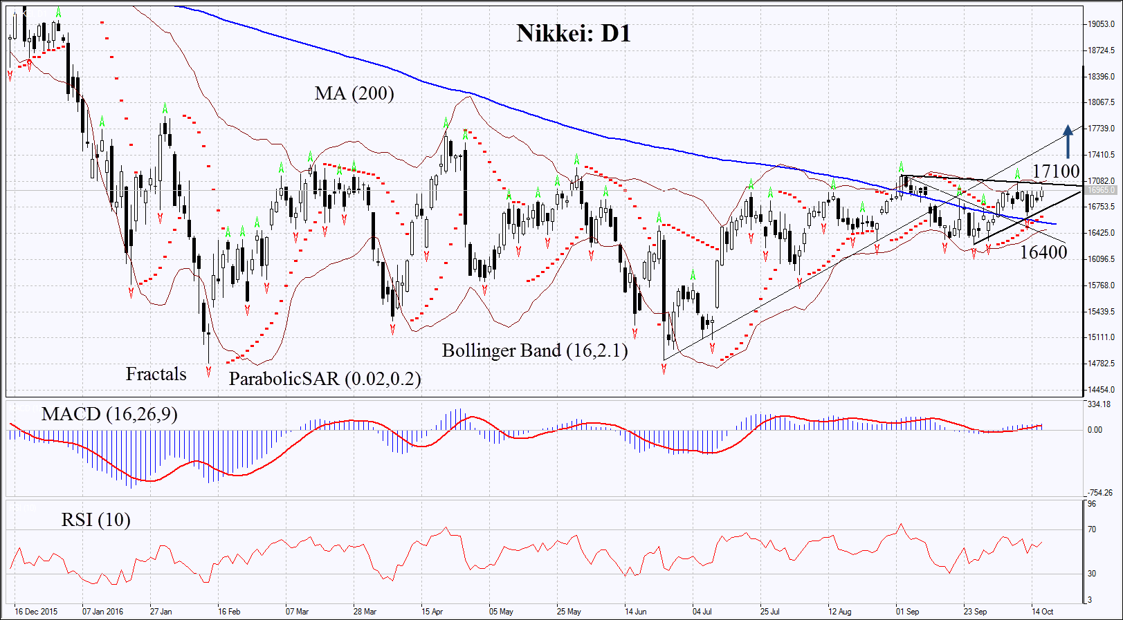
Task: Select the 'Fractals' label
Action: (156, 374)
